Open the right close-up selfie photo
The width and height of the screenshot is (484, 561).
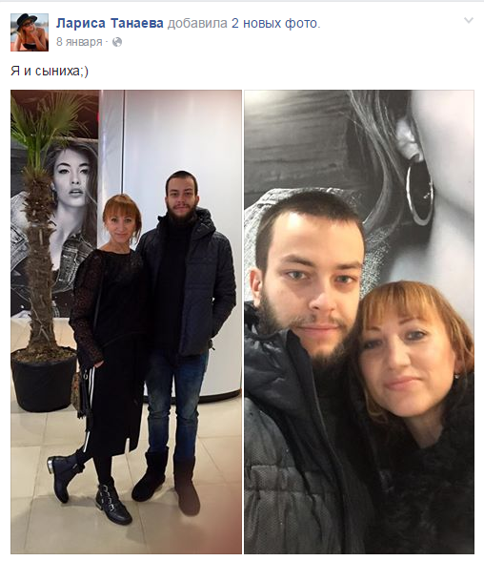[359, 322]
